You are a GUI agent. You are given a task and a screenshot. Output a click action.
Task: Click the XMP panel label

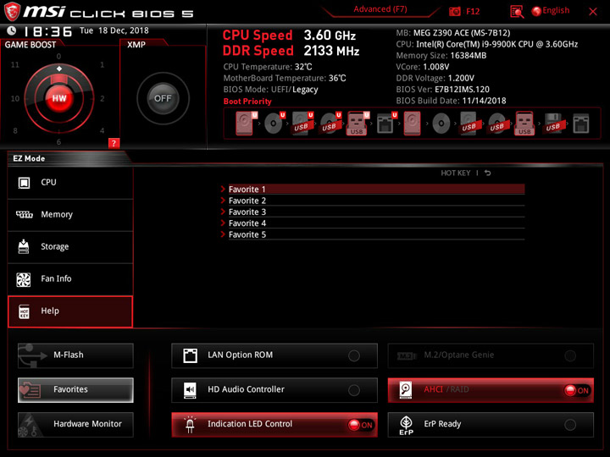(136, 45)
